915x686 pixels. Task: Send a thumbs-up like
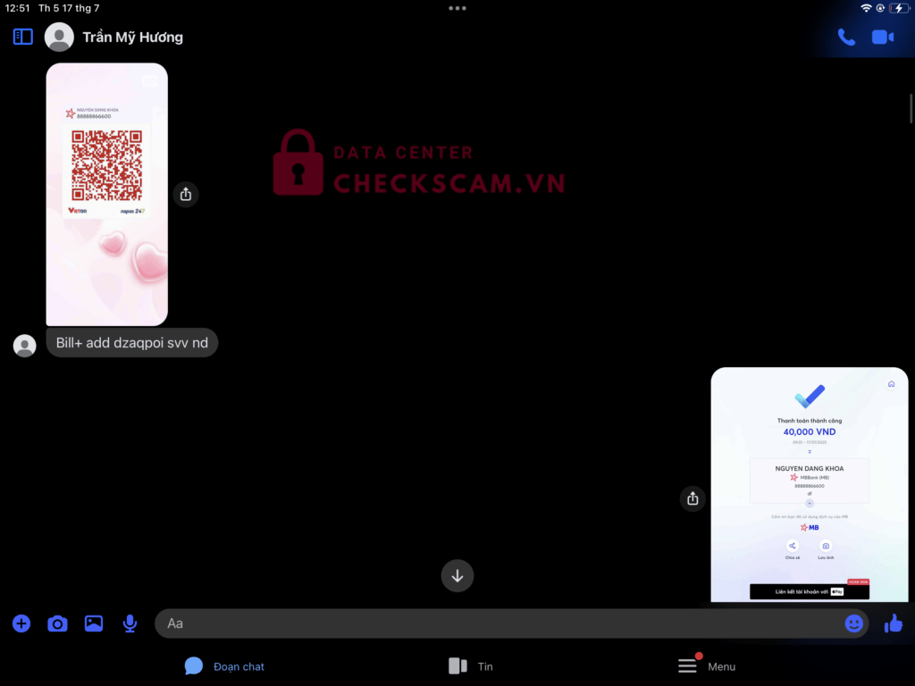(x=894, y=623)
